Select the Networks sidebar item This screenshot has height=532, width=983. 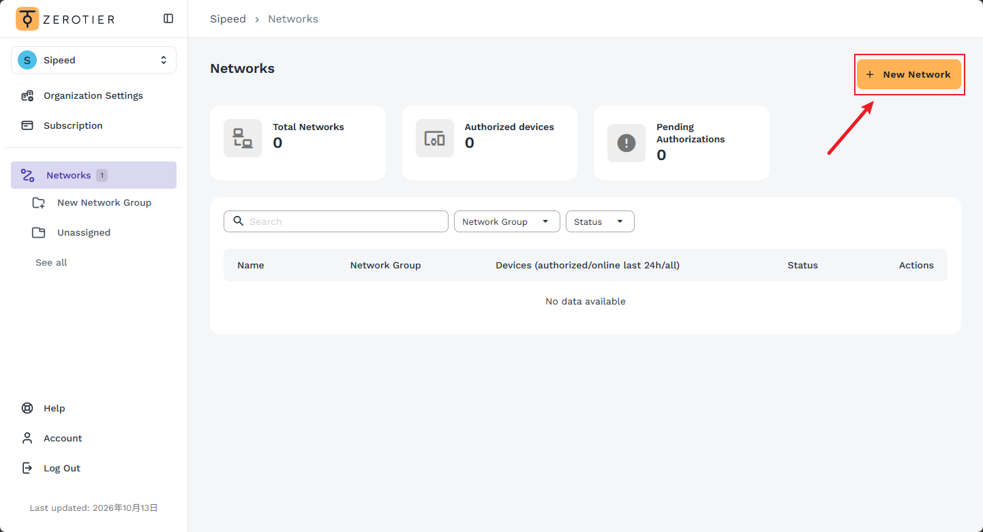click(x=93, y=175)
